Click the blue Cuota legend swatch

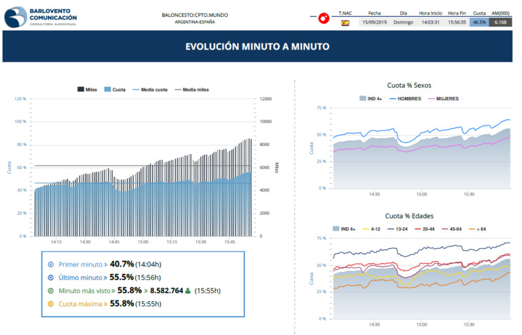point(109,89)
